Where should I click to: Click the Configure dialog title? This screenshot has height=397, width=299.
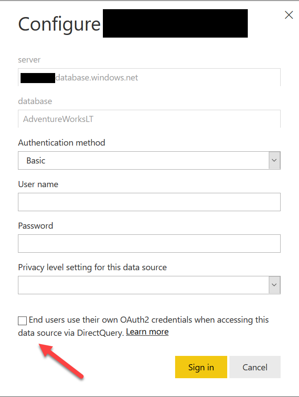59,24
